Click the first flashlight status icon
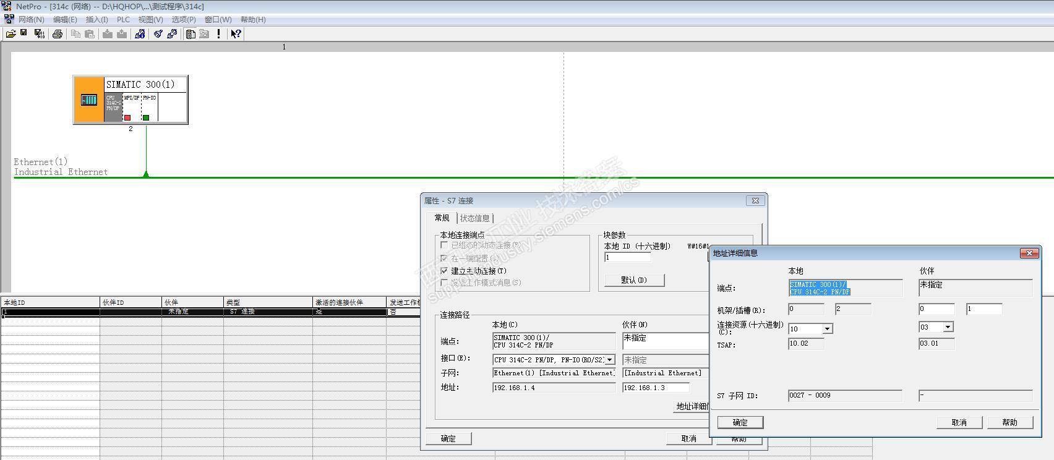Viewport: 1054px width, 460px height. (x=158, y=34)
